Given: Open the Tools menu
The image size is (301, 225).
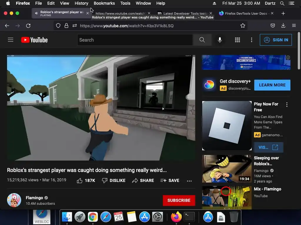Looking at the screenshot, I should (125, 3).
